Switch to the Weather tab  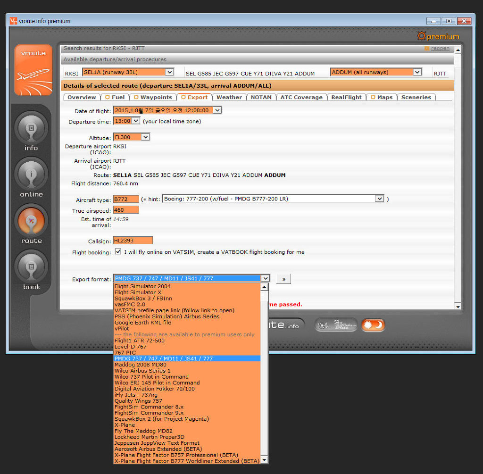click(229, 97)
